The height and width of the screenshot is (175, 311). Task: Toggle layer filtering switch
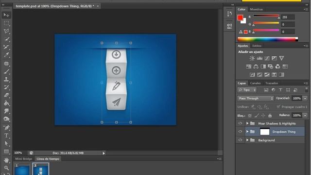pyautogui.click(x=307, y=89)
